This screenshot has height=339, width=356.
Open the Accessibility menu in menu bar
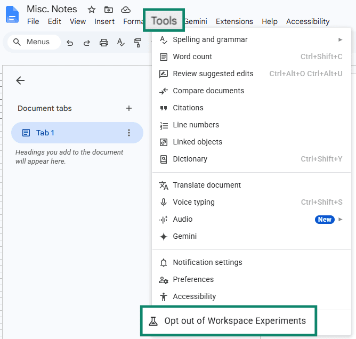pyautogui.click(x=308, y=21)
